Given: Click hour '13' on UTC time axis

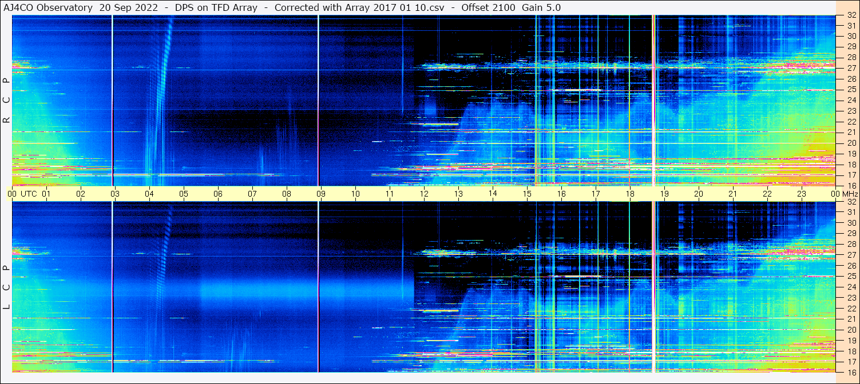Looking at the screenshot, I should tap(458, 194).
